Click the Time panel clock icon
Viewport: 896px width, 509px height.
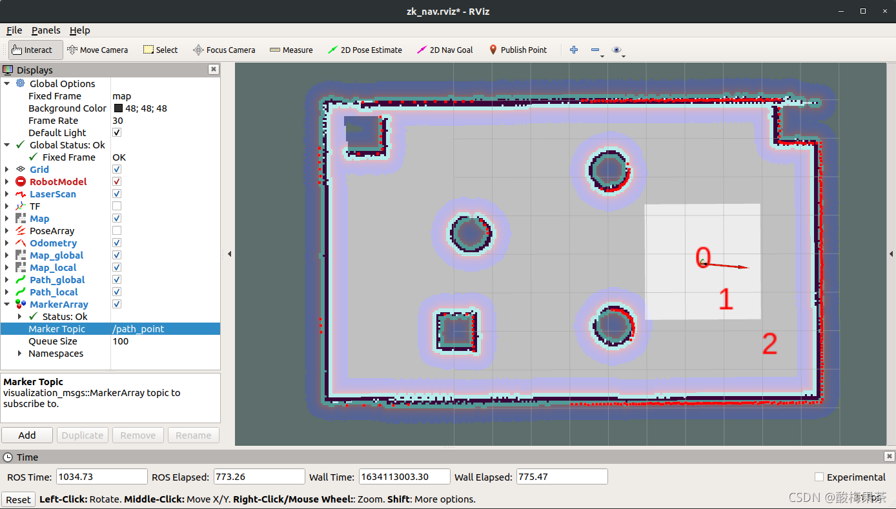(8, 457)
